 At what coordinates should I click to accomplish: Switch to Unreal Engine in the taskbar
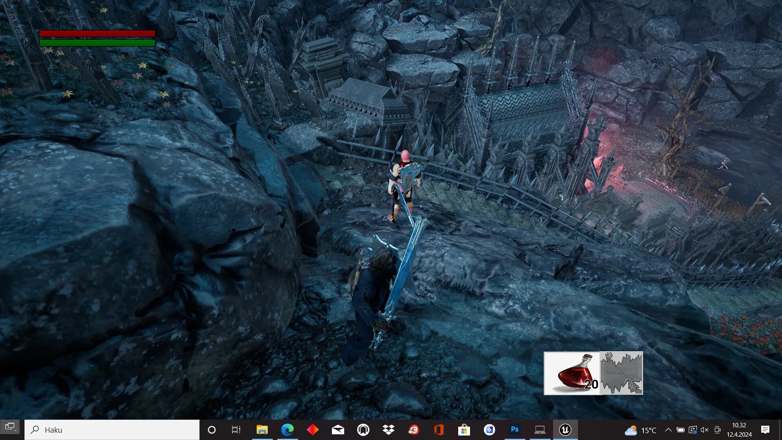[x=565, y=430]
